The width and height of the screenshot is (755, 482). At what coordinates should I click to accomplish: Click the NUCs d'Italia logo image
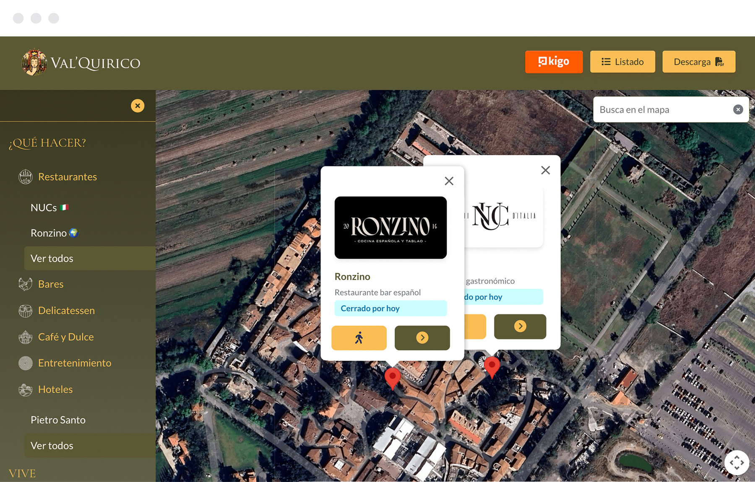pos(503,216)
